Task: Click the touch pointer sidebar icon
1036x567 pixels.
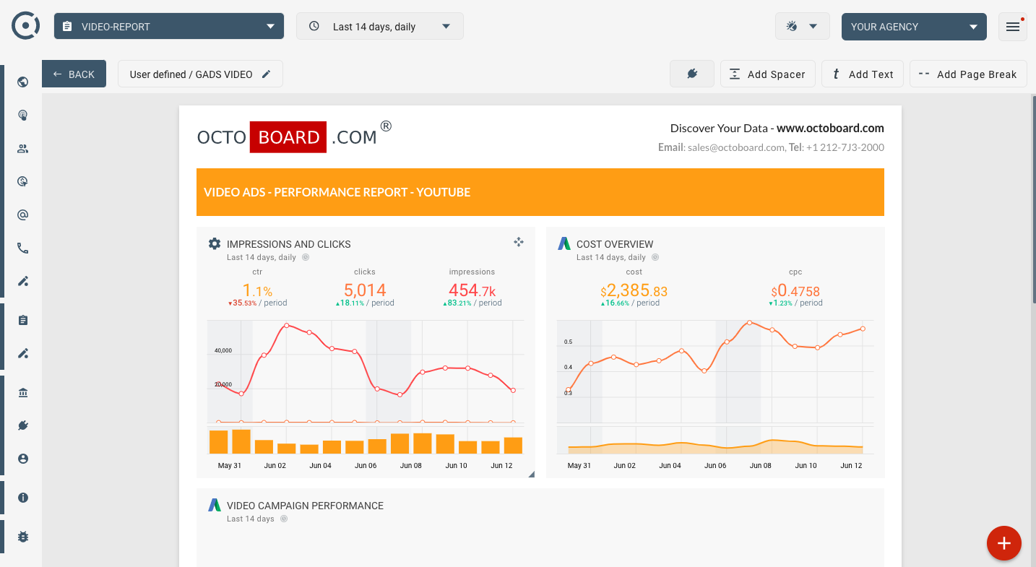Action: (x=23, y=116)
